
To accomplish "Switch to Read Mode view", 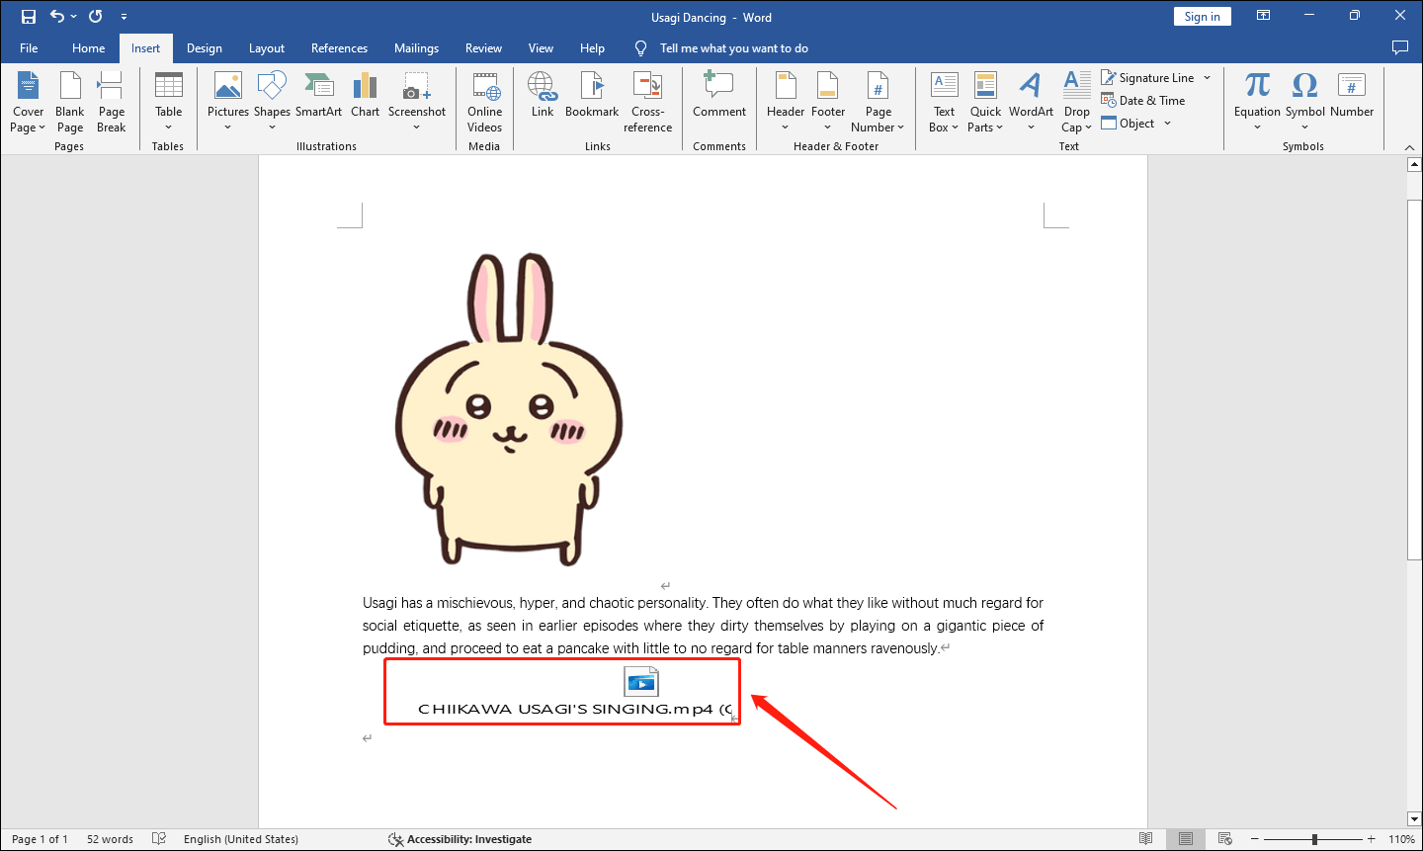I will [1145, 839].
